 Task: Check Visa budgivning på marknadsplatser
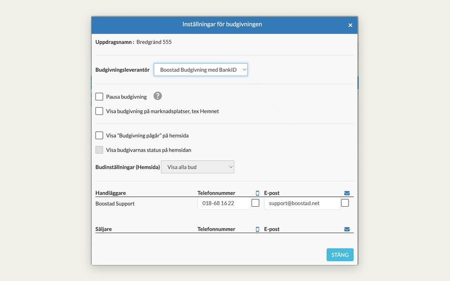click(99, 111)
